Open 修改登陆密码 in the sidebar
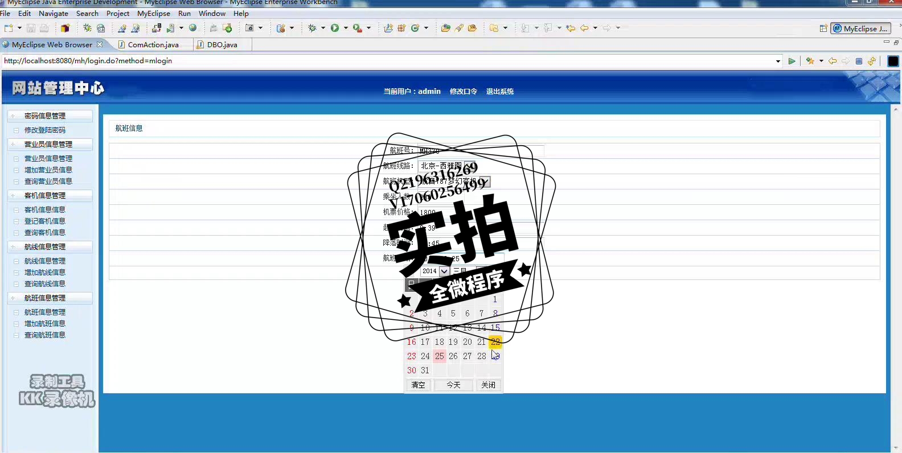Viewport: 902px width, 453px height. (x=45, y=130)
